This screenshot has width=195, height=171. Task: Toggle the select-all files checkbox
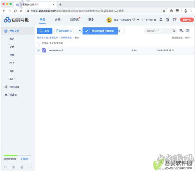39,43
